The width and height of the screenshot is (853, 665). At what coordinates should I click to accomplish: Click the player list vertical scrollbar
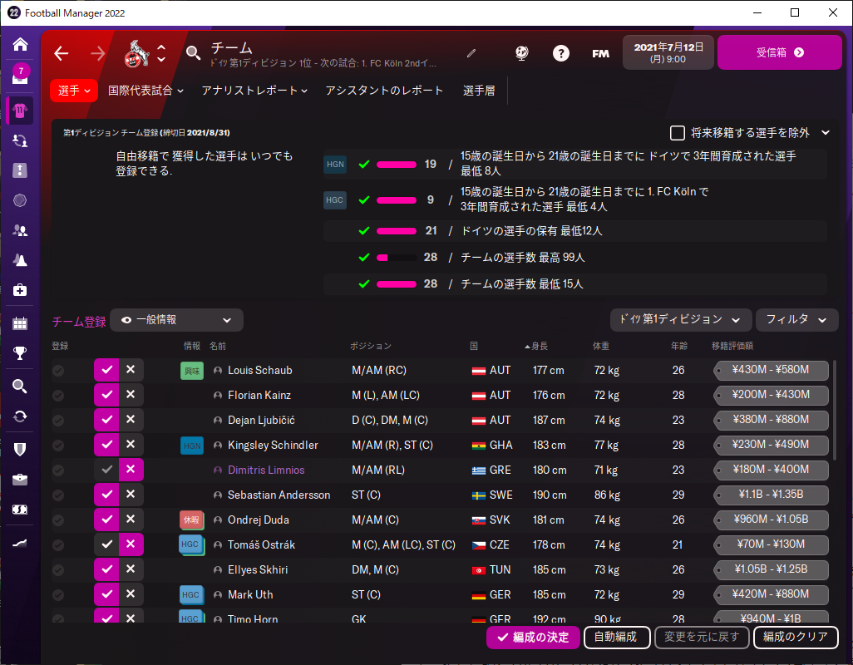pos(835,409)
